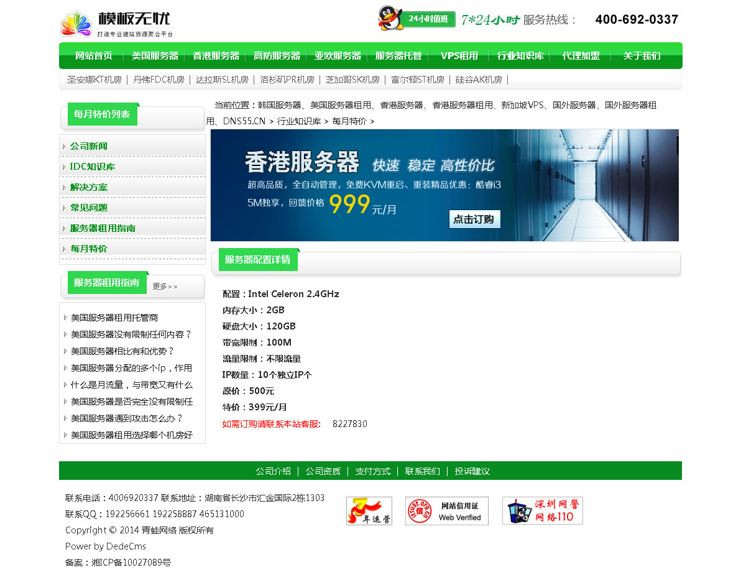Image resolution: width=741 pixels, height=575 pixels.
Task: Open the 7-year operation badge
Action: pos(369,511)
